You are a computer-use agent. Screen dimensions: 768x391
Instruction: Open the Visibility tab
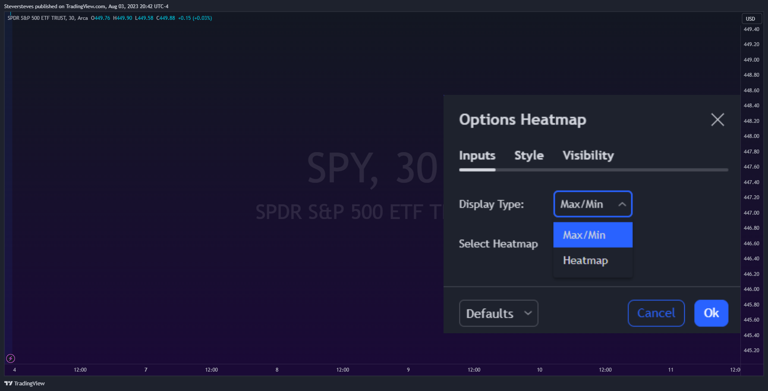coord(588,155)
